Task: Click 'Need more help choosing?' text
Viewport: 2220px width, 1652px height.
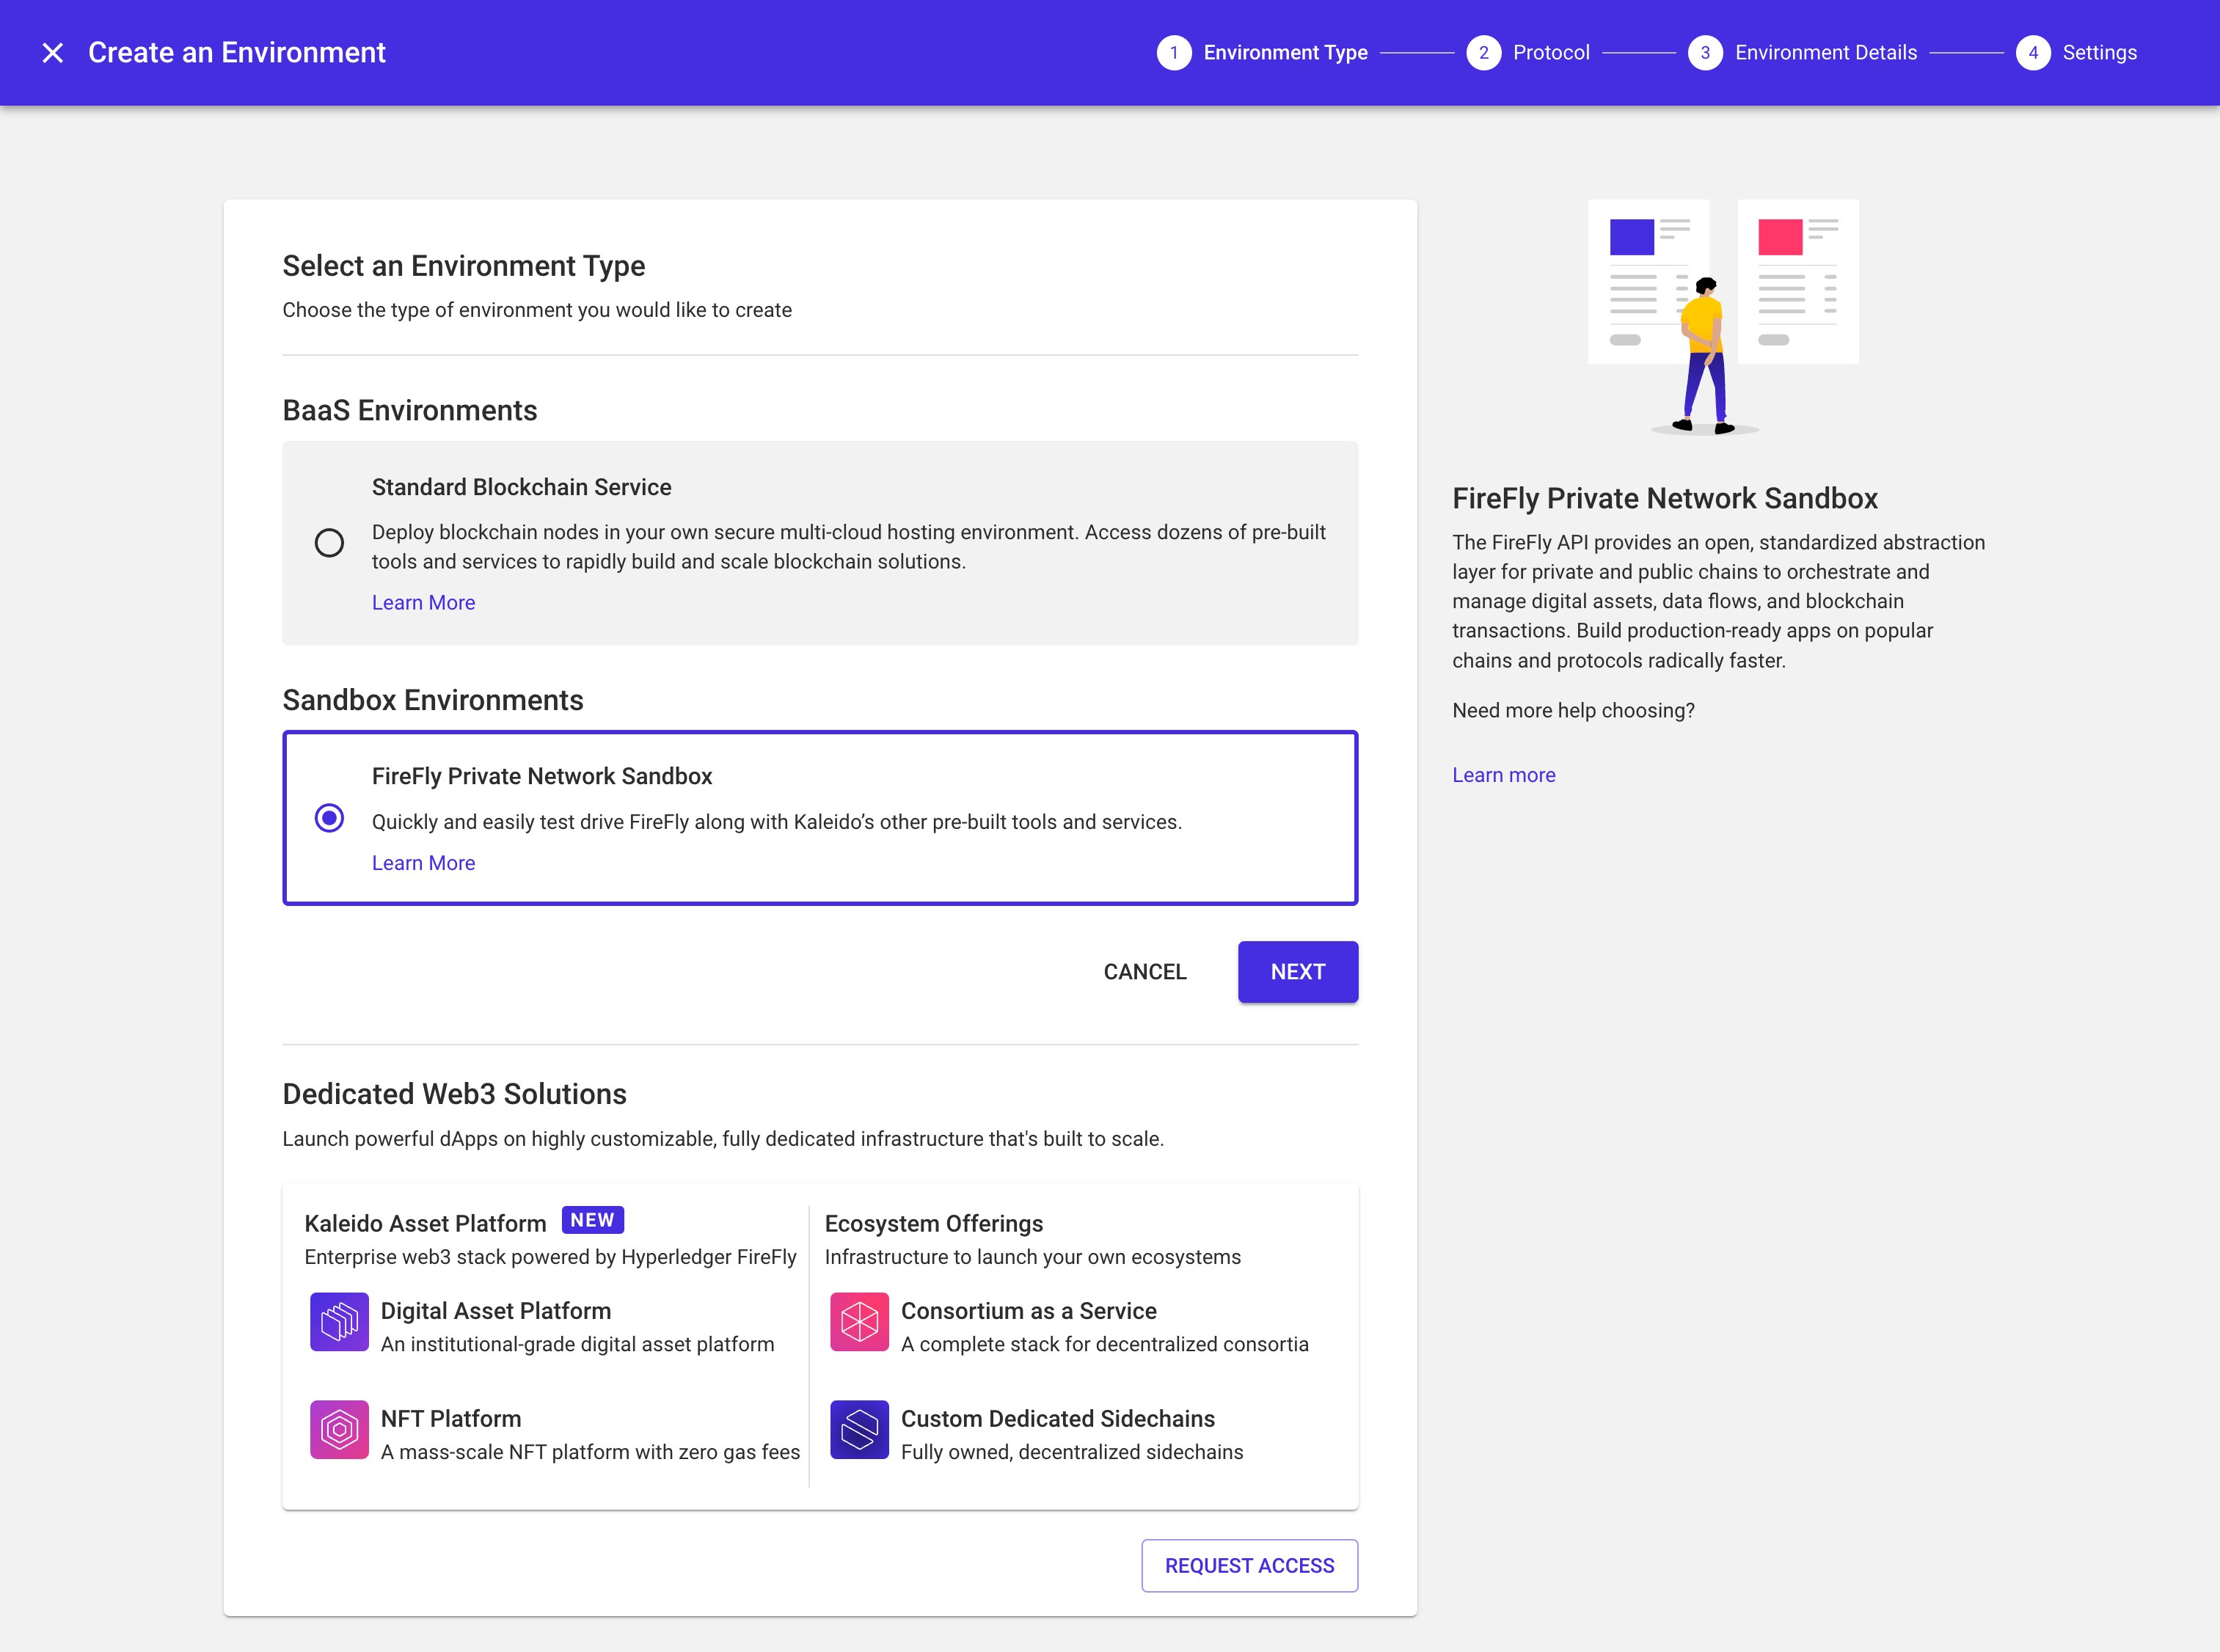Action: point(1573,710)
